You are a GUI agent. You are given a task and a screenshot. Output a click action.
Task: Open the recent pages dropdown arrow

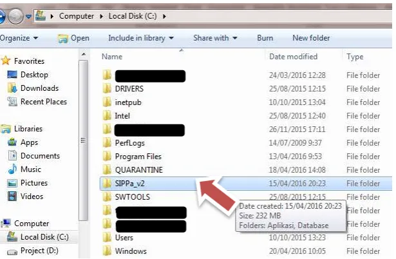[28, 17]
